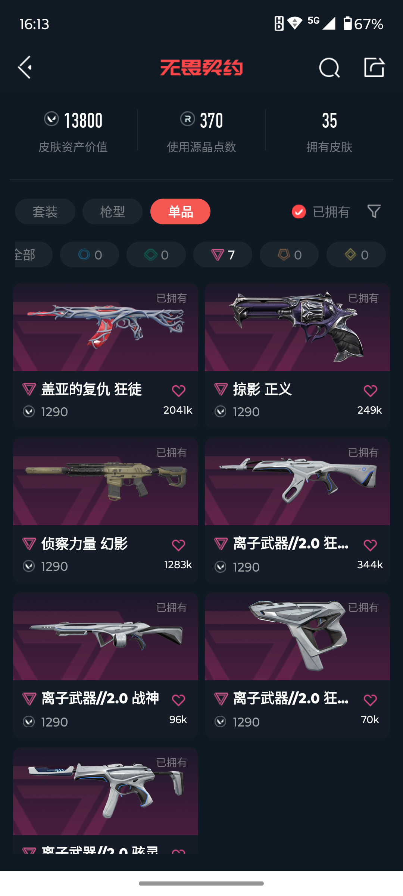Filter by the green diamond tier chip
This screenshot has width=403, height=896.
[156, 255]
